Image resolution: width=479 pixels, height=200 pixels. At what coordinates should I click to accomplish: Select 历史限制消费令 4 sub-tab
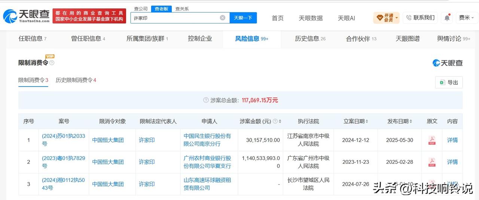coord(76,80)
